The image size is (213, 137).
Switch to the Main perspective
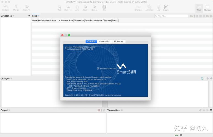pos(199,8)
